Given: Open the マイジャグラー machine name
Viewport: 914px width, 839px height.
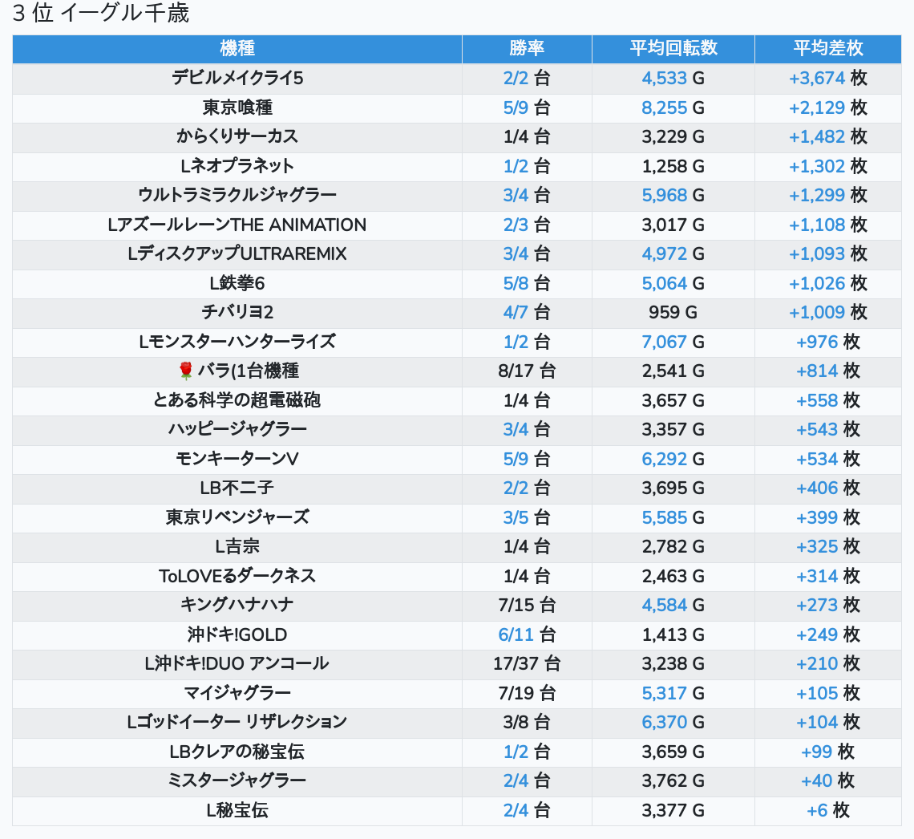Looking at the screenshot, I should point(237,693).
